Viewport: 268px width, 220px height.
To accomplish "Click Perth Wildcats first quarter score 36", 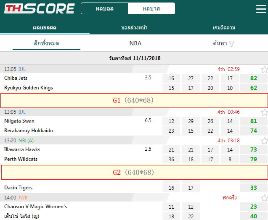I will click(171, 159).
